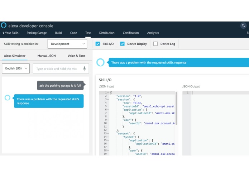Click the Alexa avatar beside the top response banner
The height and width of the screenshot is (177, 249).
100,62
